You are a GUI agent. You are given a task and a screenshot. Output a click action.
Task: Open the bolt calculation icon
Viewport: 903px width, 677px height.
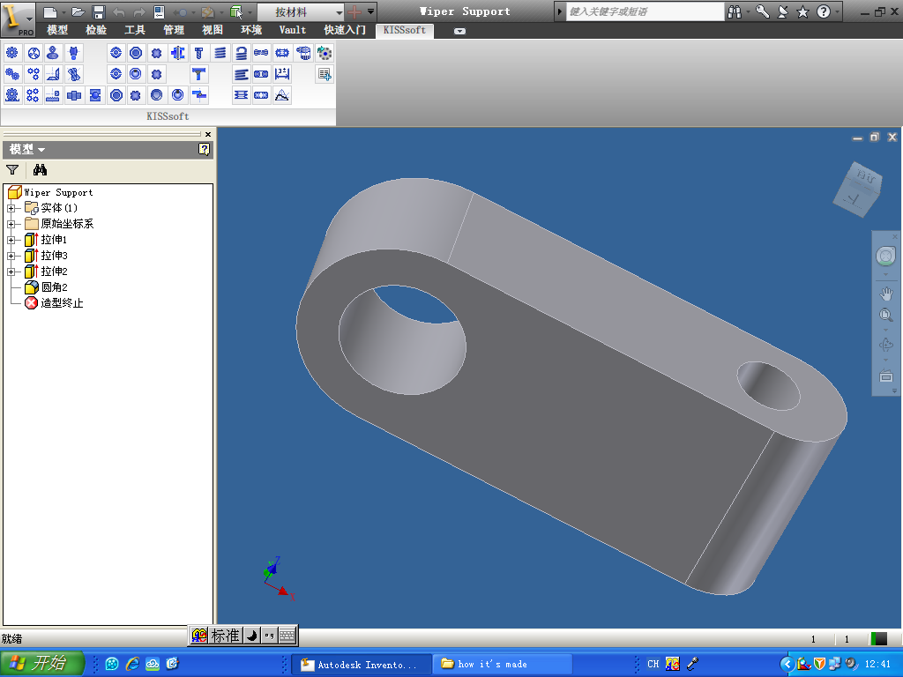(198, 53)
